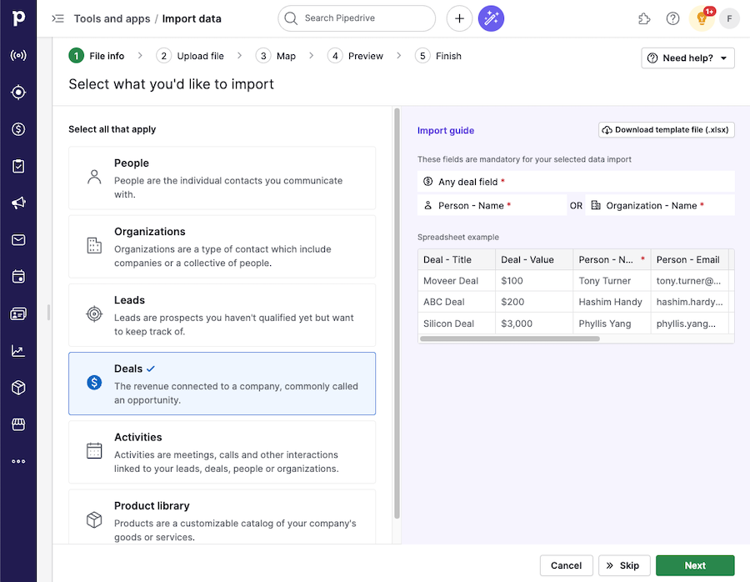The height and width of the screenshot is (582, 750).
Task: Click Tools and apps breadcrumb
Action: (112, 18)
